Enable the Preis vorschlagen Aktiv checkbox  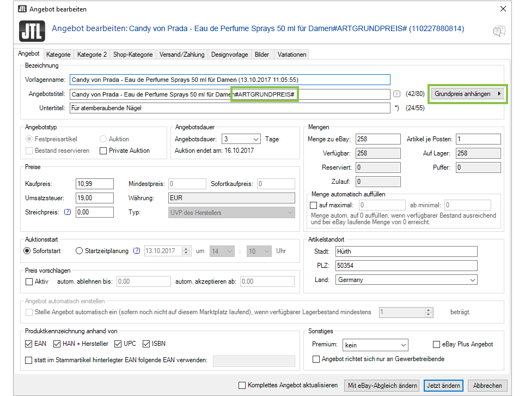tap(29, 282)
